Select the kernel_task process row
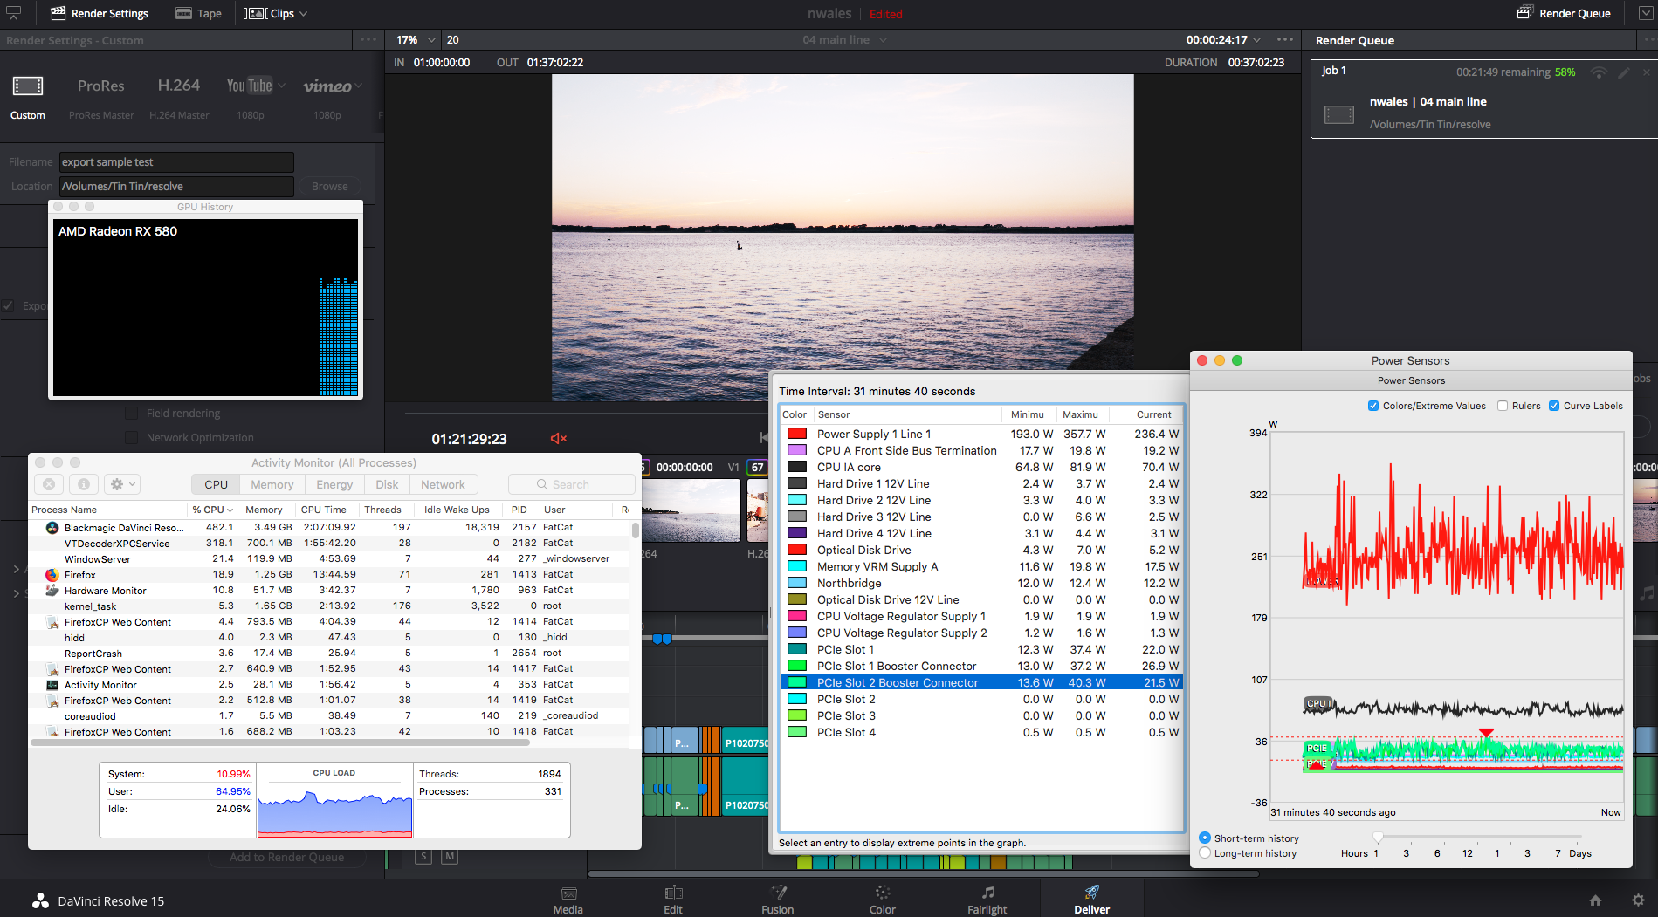 coord(329,606)
